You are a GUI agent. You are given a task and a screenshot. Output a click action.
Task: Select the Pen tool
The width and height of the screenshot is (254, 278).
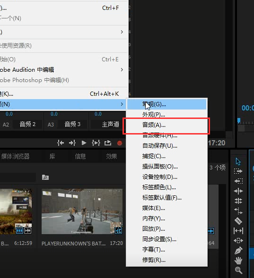238,251
